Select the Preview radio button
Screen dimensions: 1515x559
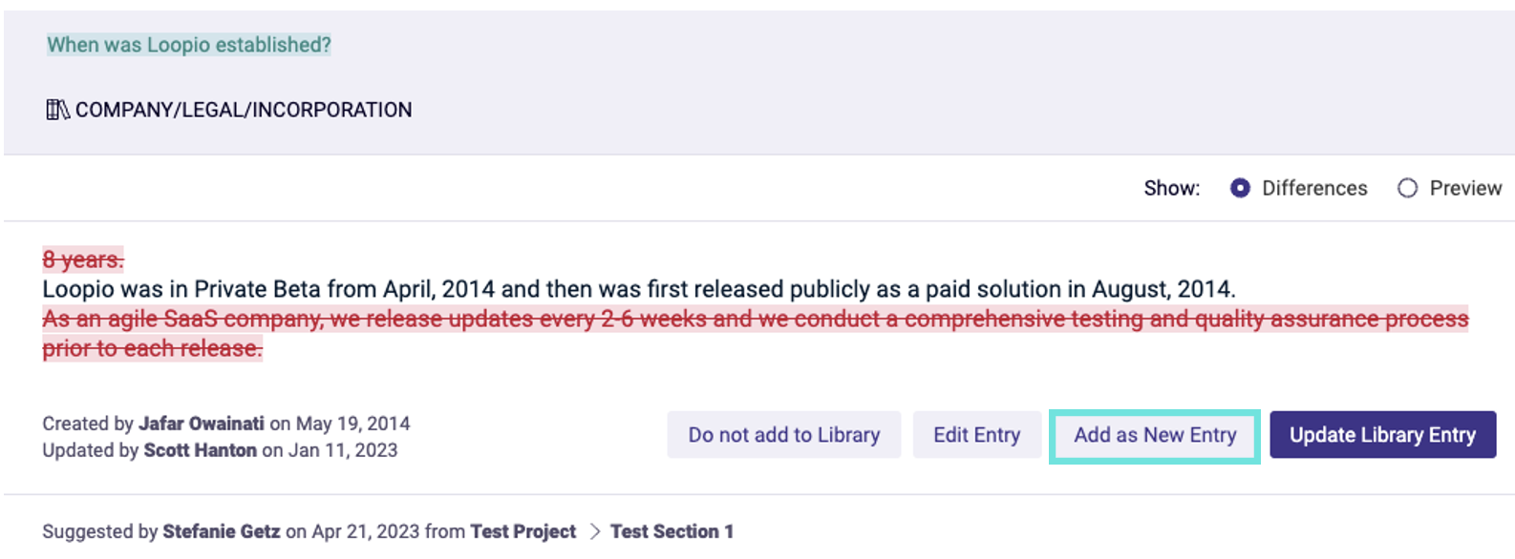1407,188
